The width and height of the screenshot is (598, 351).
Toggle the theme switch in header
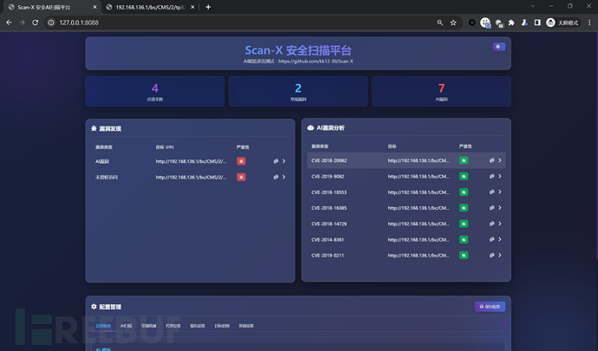tap(498, 47)
